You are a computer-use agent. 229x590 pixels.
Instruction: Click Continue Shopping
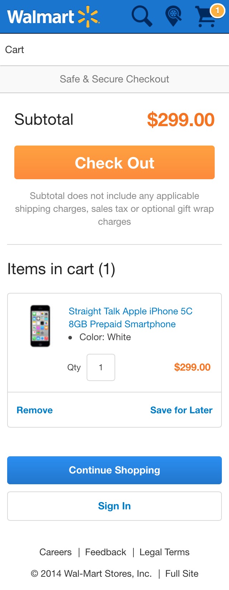114,470
